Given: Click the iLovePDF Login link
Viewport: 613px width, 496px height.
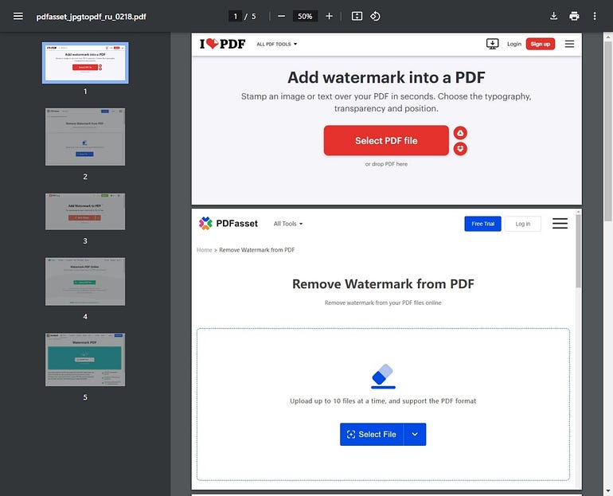Looking at the screenshot, I should [x=514, y=44].
